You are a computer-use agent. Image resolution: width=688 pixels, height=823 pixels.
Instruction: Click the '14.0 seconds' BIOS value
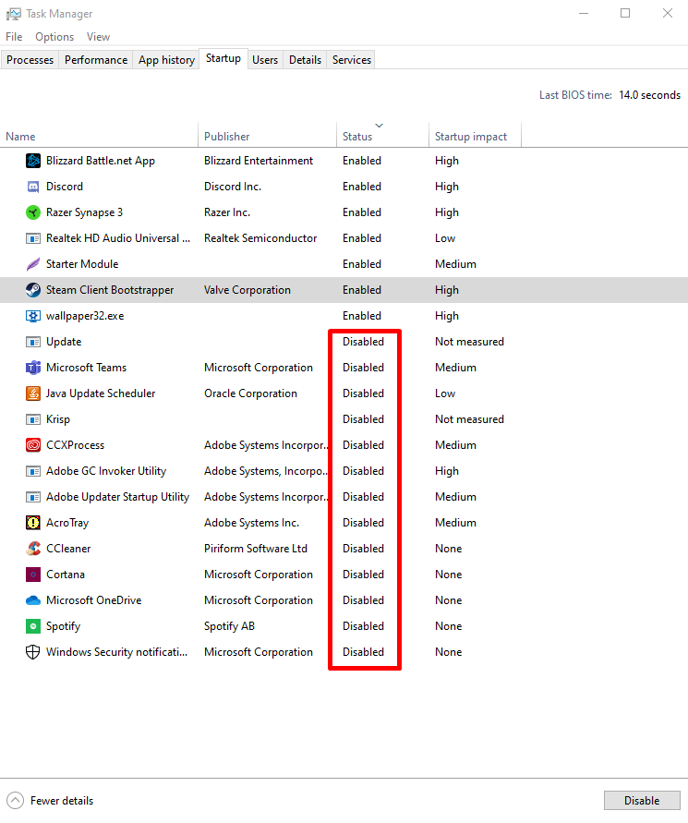[x=650, y=95]
